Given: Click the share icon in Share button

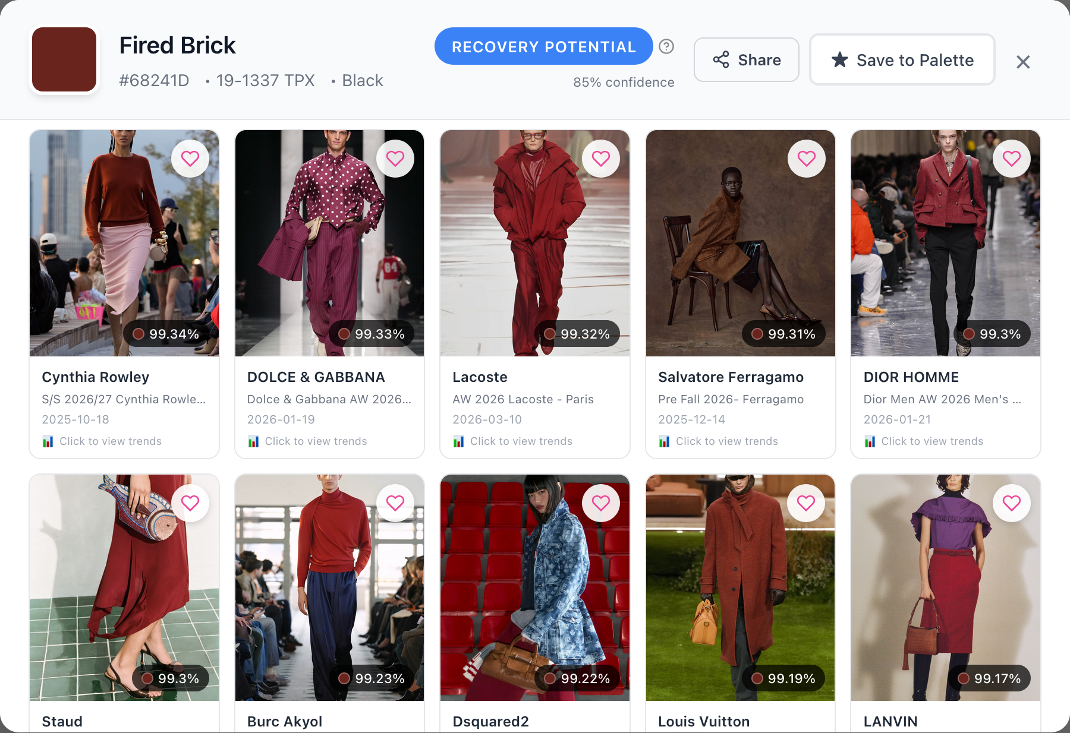Looking at the screenshot, I should click(x=721, y=60).
